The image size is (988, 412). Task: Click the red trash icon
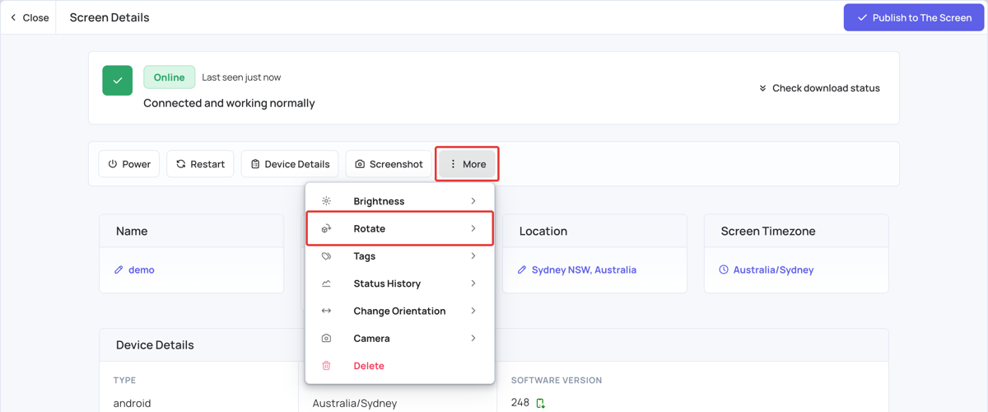coord(326,366)
